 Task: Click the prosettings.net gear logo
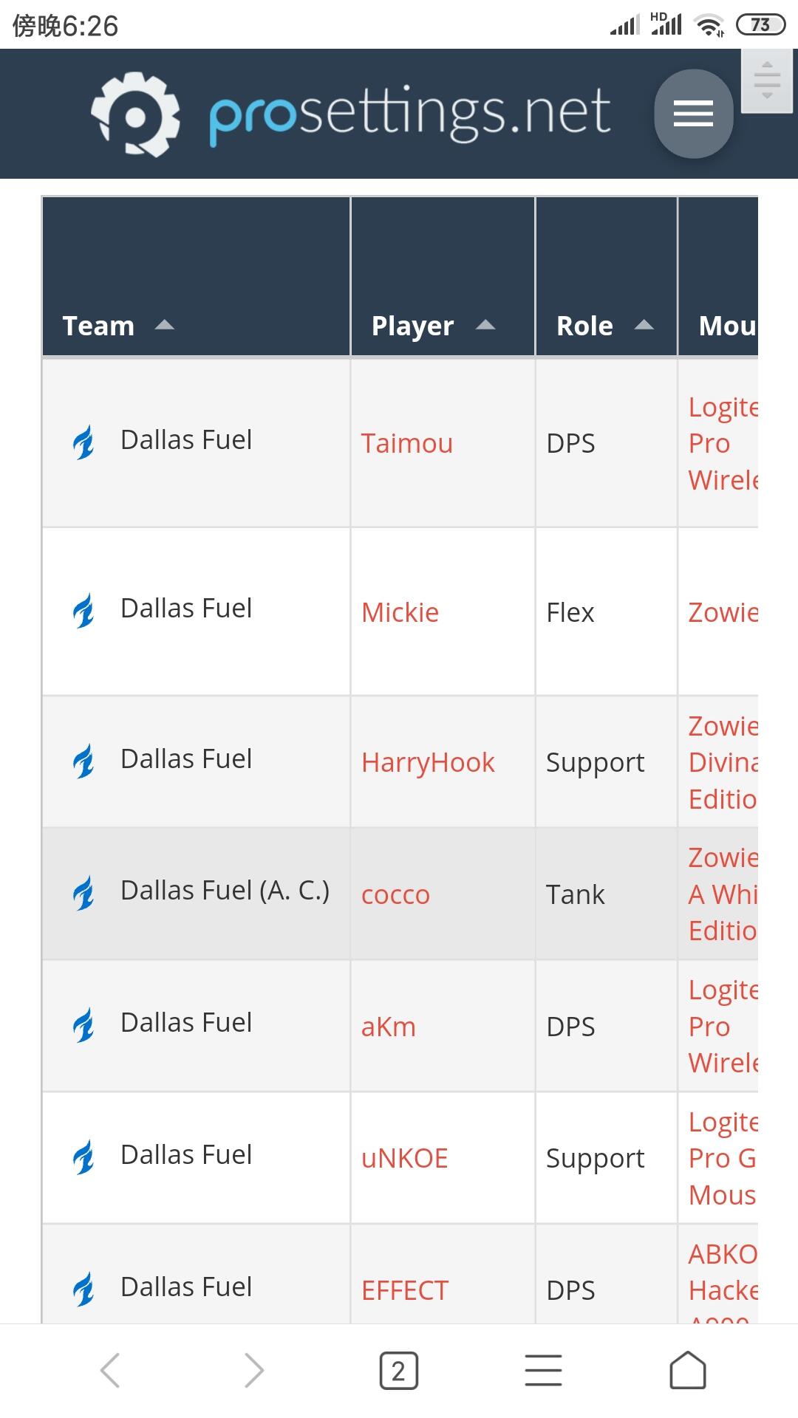135,114
